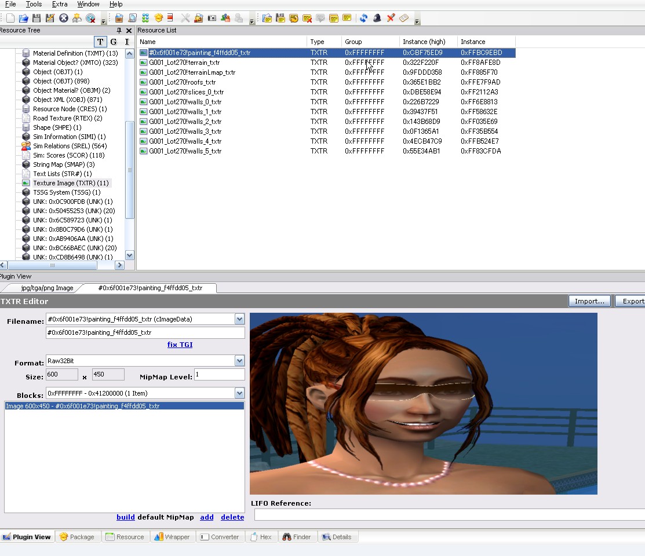
Task: Click the eraser icon in toolbar
Action: [x=404, y=19]
